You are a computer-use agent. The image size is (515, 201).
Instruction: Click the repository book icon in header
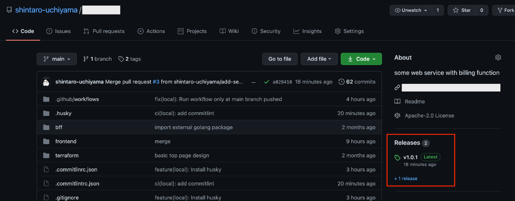pos(9,10)
